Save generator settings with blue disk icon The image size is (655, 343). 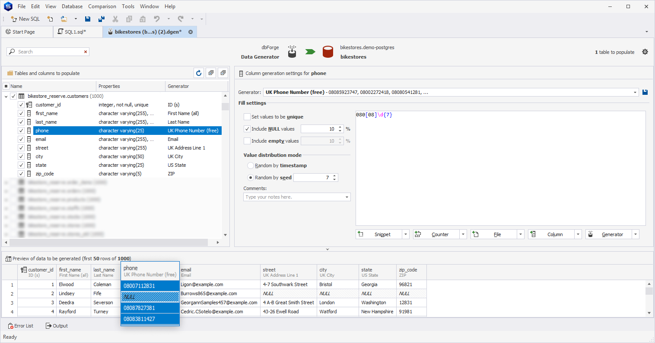tap(645, 92)
